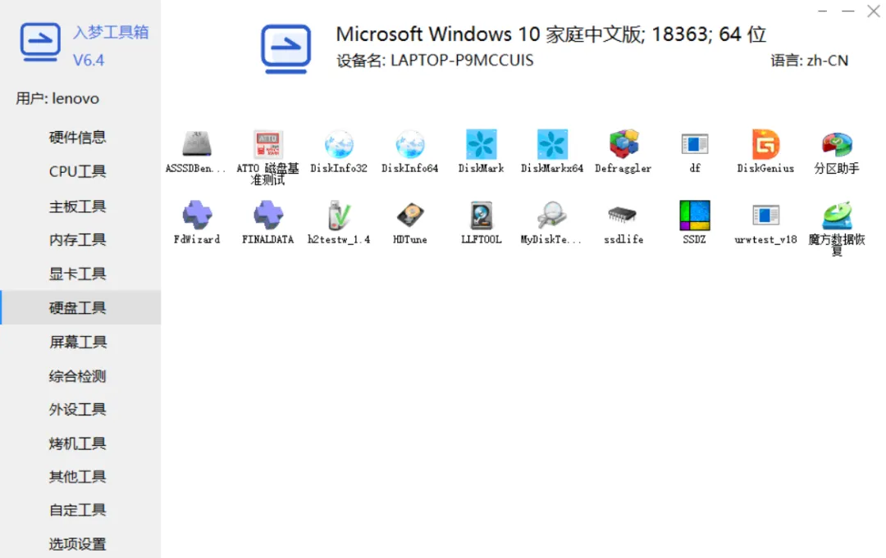Switch to 硬件信息 category
Viewport: 886px width, 558px height.
coord(77,137)
